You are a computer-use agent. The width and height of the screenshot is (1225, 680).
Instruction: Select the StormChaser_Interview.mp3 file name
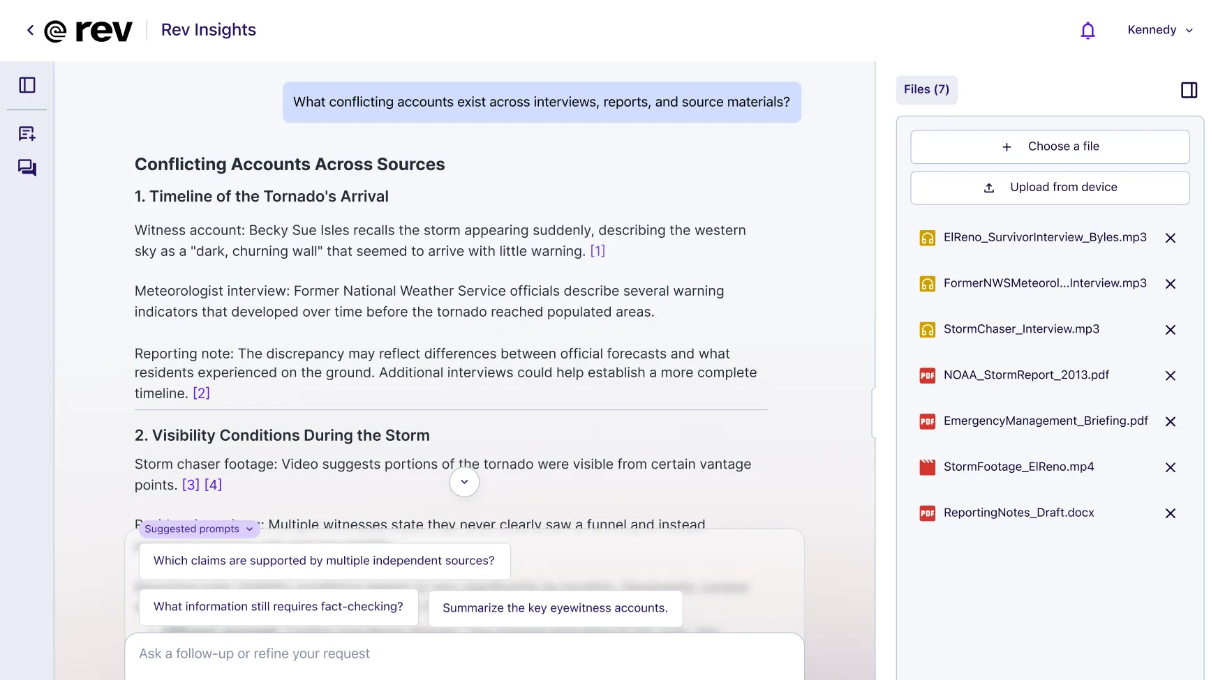click(x=1021, y=329)
